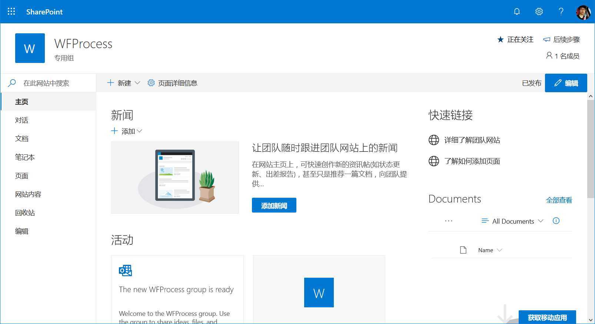Open the user profile avatar
The width and height of the screenshot is (595, 324).
point(584,12)
